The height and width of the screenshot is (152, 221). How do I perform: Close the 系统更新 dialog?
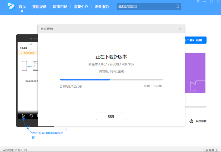180,29
